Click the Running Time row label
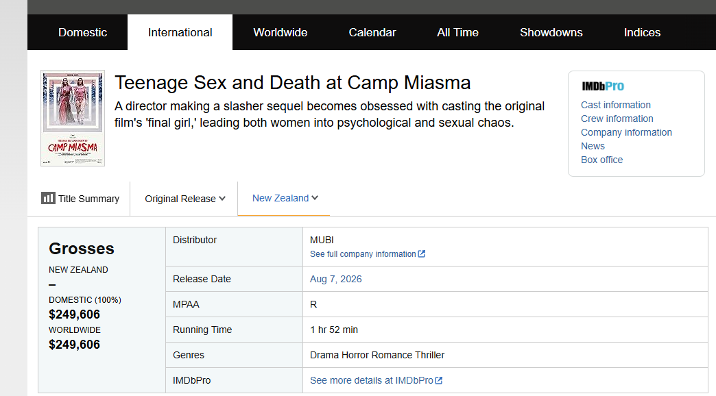 pyautogui.click(x=202, y=330)
